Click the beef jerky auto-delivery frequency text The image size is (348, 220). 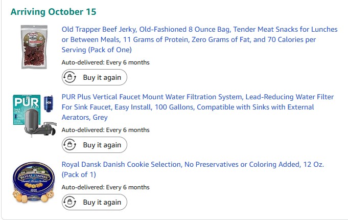click(106, 62)
